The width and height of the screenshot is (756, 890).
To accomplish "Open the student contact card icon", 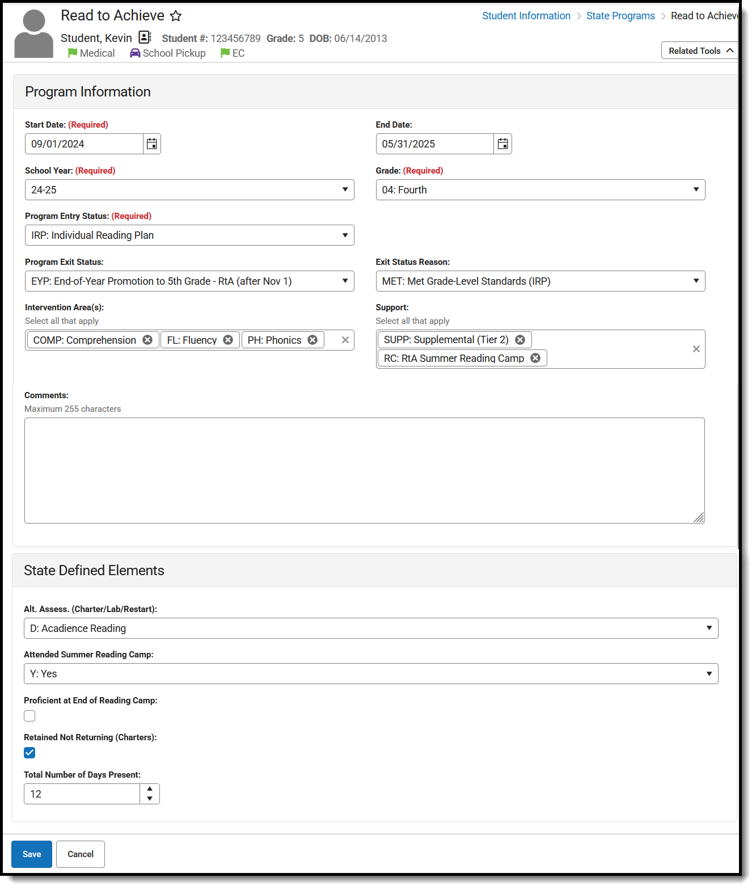I will (x=145, y=37).
